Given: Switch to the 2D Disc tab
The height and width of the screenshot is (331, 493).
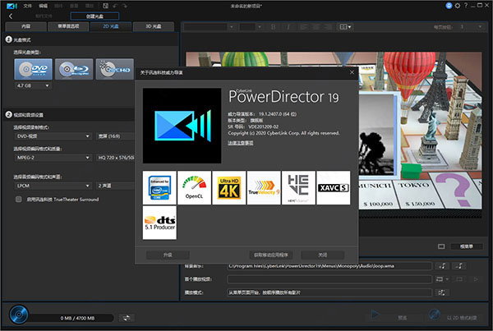Looking at the screenshot, I should [x=111, y=26].
